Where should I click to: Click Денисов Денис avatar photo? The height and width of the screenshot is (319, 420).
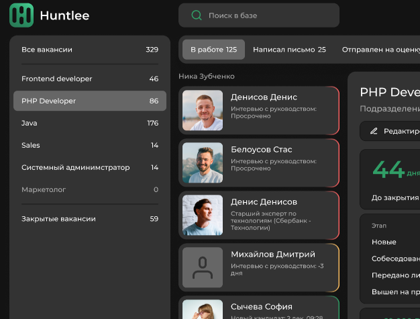coord(203,110)
